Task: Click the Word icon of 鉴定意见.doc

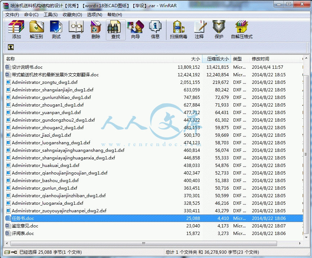Action: pyautogui.click(x=8, y=226)
